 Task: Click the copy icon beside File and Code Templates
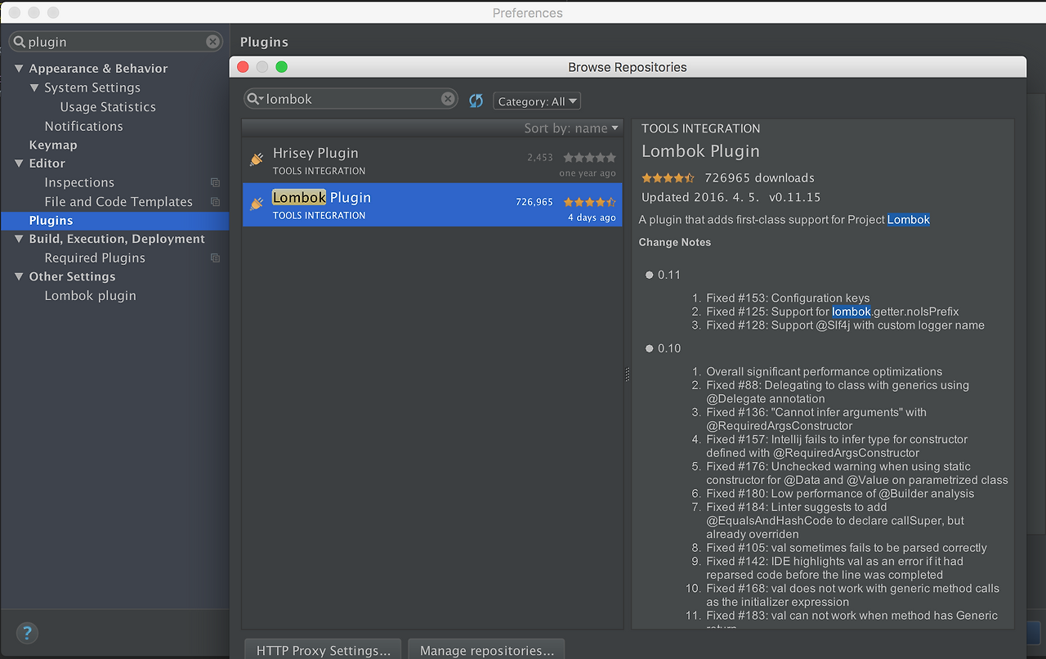(x=215, y=201)
